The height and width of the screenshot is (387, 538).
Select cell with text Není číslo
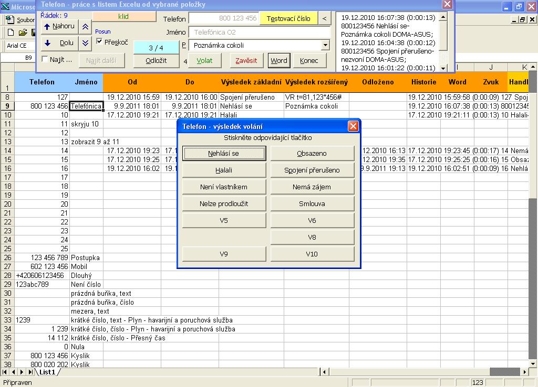pyautogui.click(x=86, y=284)
